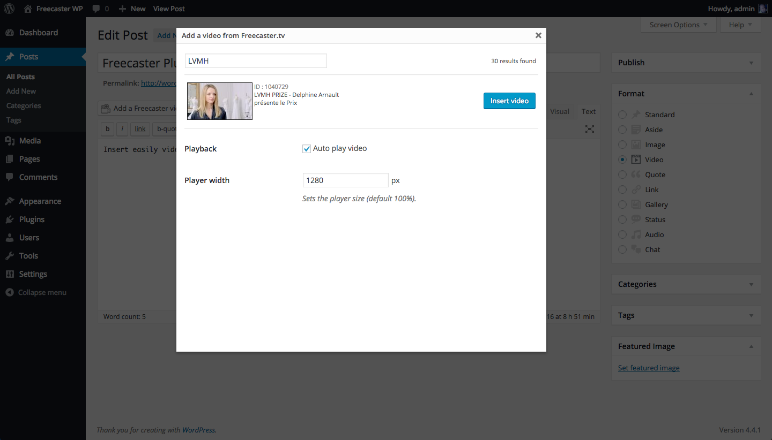The width and height of the screenshot is (772, 440).
Task: Click the Add a Freecaster video button
Action: tap(138, 108)
